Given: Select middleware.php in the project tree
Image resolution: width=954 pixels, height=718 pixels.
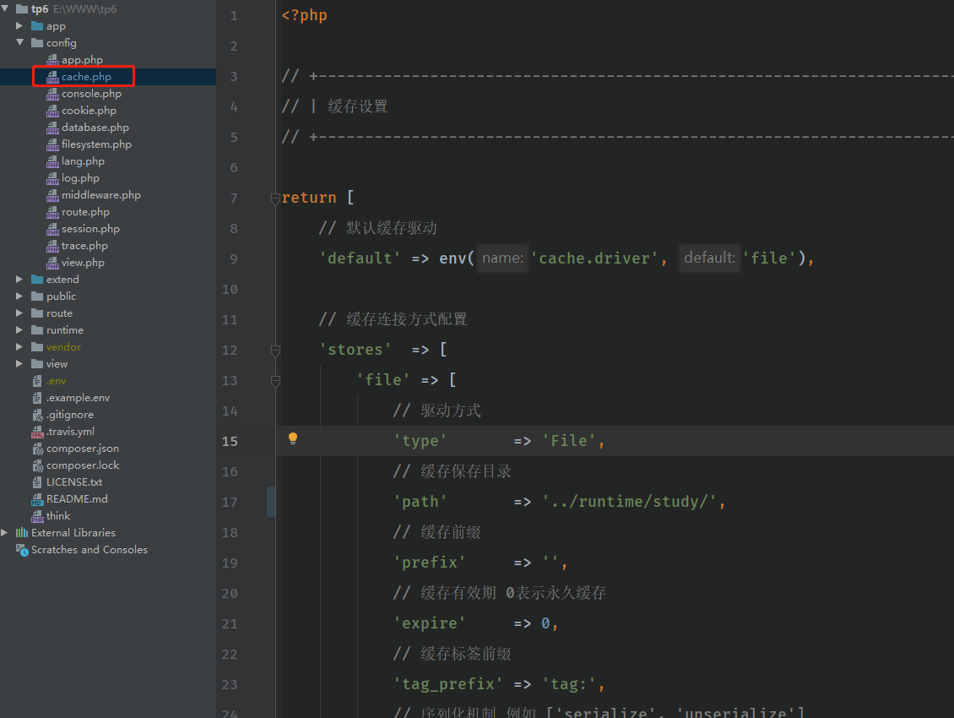Looking at the screenshot, I should (101, 195).
